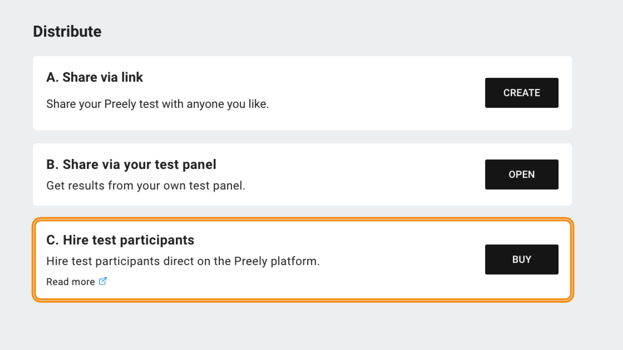The height and width of the screenshot is (350, 623).
Task: Click the letter 'B.' prefix of the second option
Action: tap(52, 164)
